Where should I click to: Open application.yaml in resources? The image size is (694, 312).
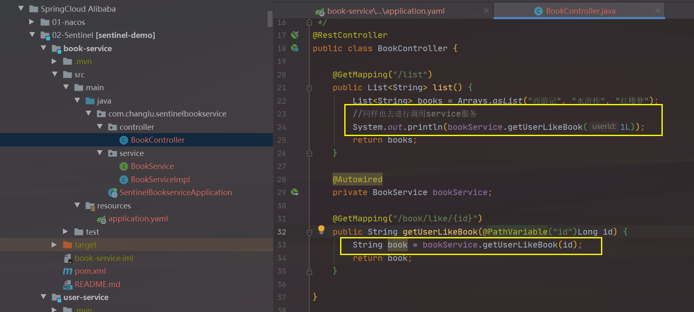(138, 218)
